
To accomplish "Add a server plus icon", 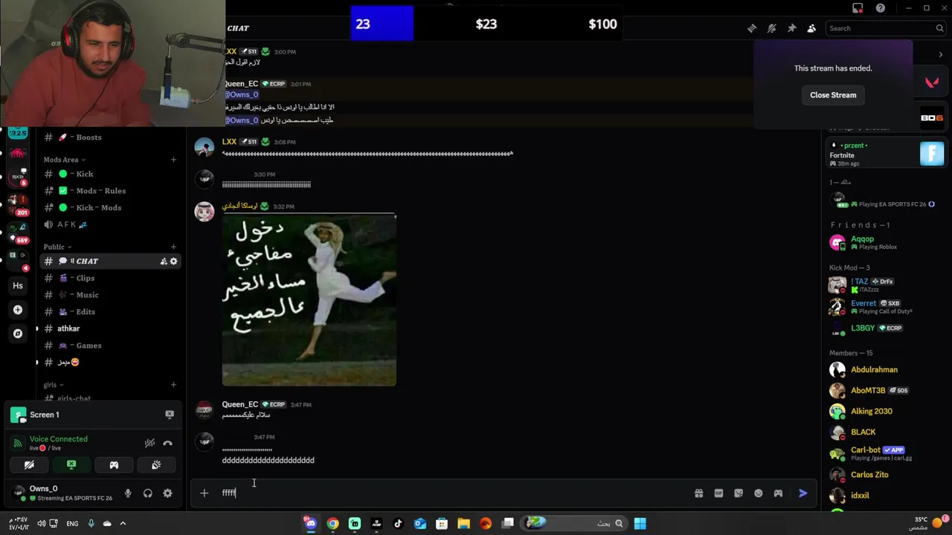I will point(18,310).
